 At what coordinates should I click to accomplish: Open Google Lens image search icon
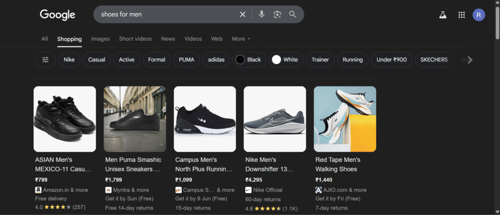coord(277,14)
